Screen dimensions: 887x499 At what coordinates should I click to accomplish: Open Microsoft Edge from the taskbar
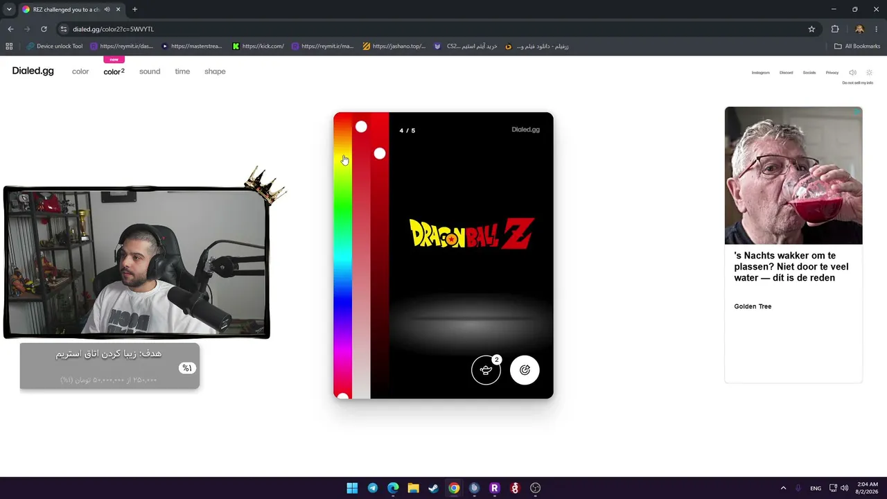click(x=393, y=488)
